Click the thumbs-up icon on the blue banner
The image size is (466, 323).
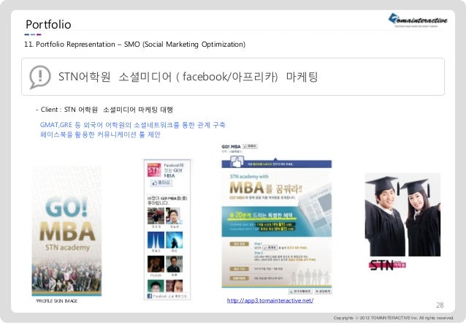point(237,162)
